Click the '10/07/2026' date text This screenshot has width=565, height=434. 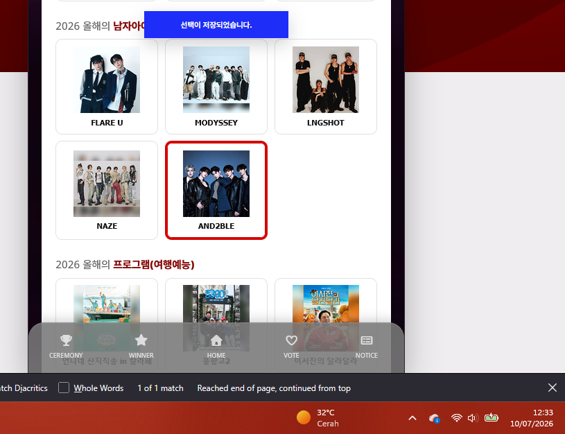[x=532, y=424]
